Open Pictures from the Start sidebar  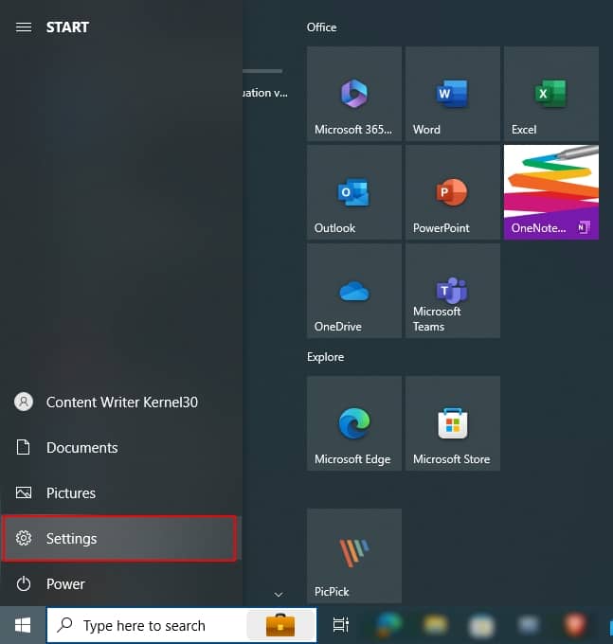119,492
